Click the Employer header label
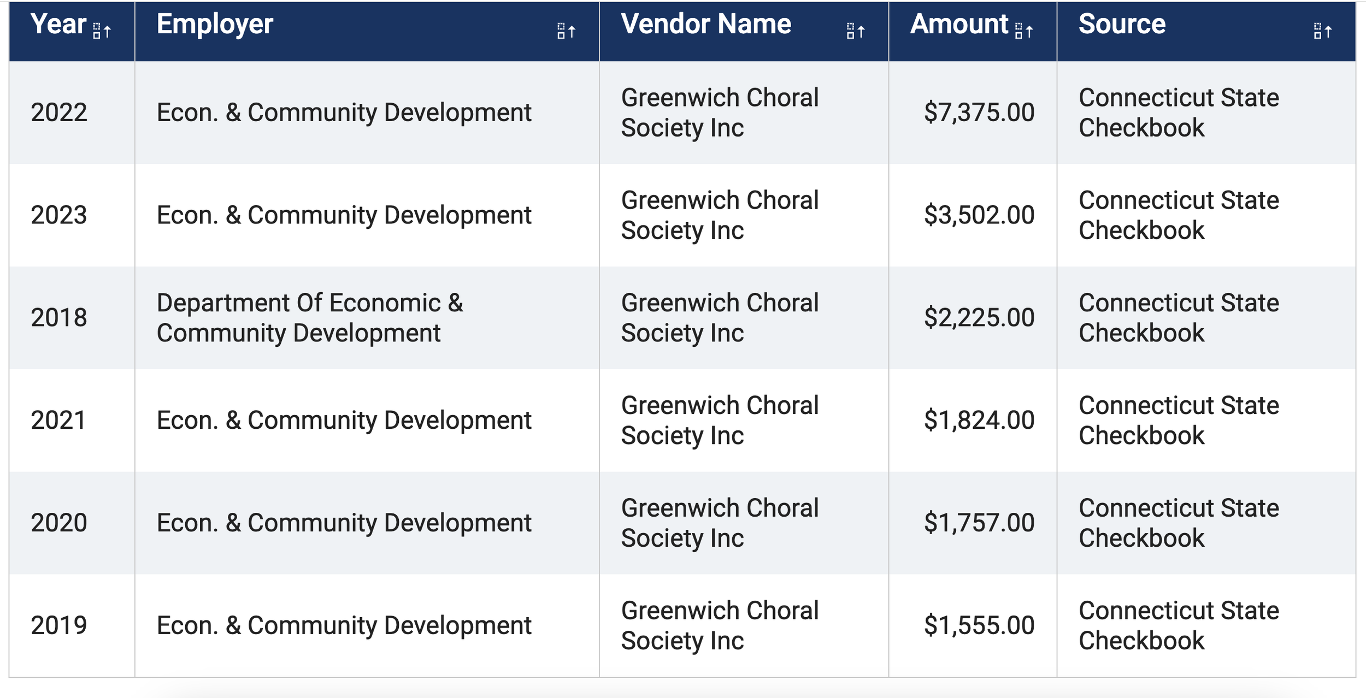 [x=215, y=25]
